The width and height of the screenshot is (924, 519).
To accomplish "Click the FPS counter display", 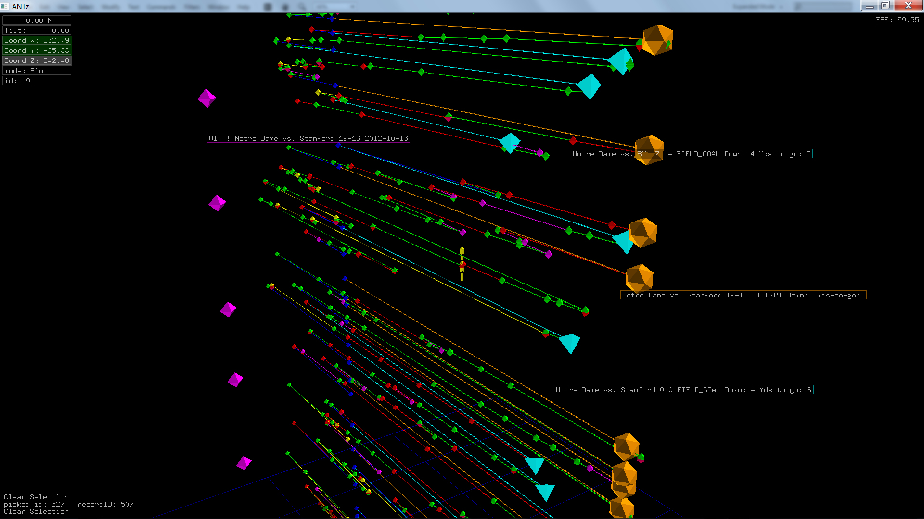I will coord(897,20).
